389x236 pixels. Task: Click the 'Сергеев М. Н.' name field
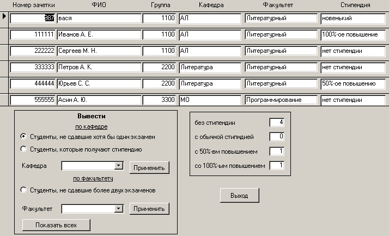point(99,51)
